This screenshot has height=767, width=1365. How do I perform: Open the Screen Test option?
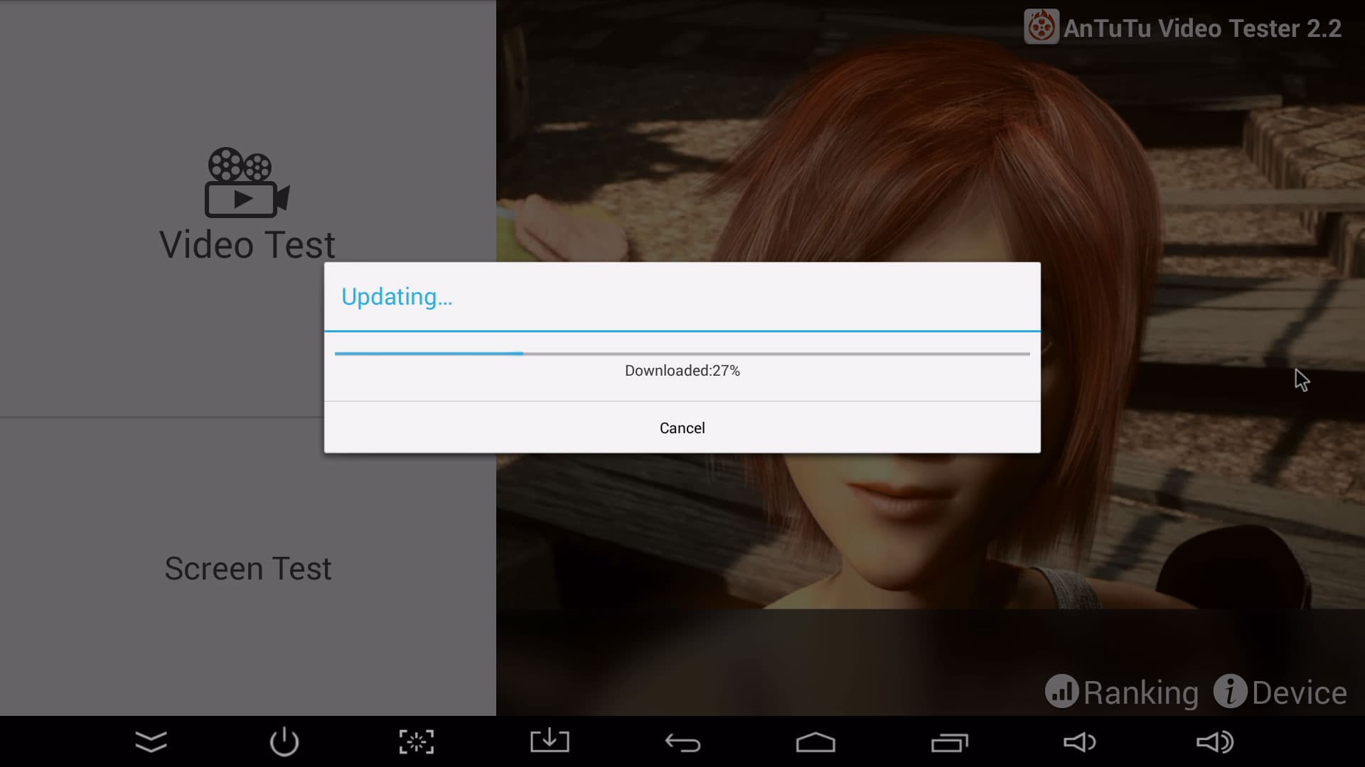247,568
